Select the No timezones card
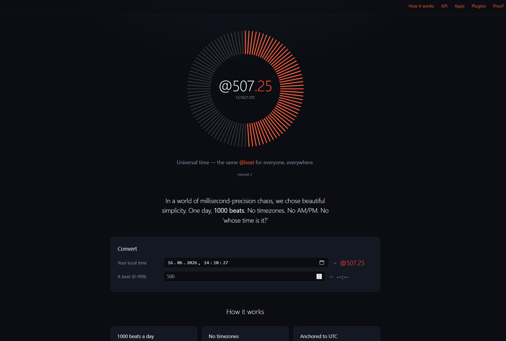506x341 pixels. click(x=245, y=334)
